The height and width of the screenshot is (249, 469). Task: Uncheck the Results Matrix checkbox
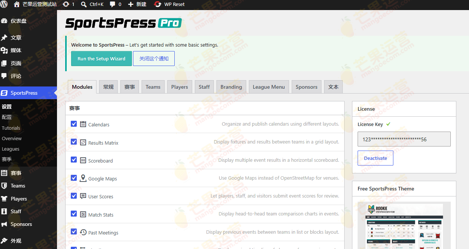pyautogui.click(x=74, y=142)
